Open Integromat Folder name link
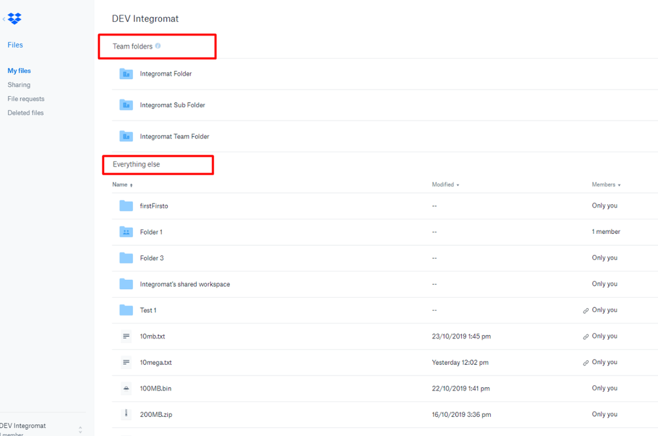Screen dimensions: 658x436 [166, 74]
